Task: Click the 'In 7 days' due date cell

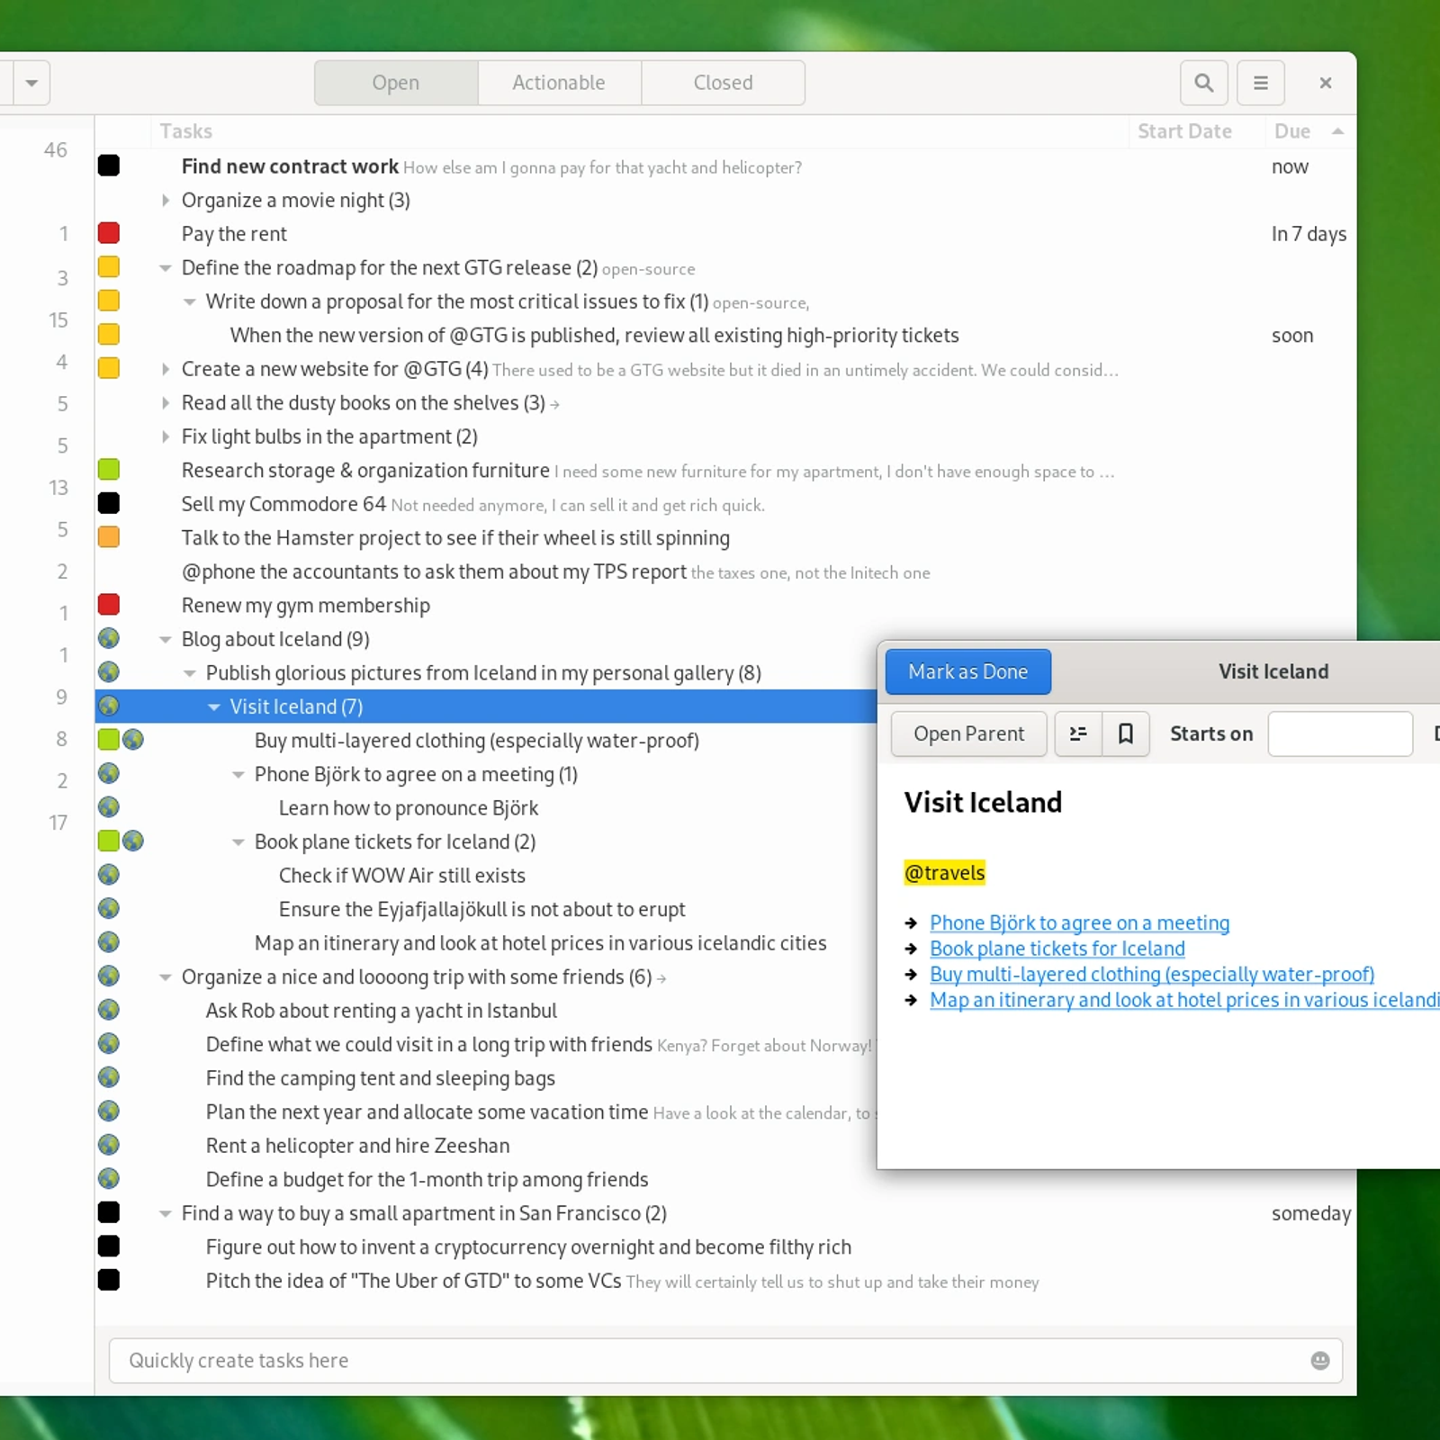Action: click(x=1309, y=234)
